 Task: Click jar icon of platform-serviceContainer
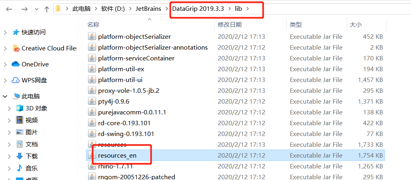tap(92, 58)
